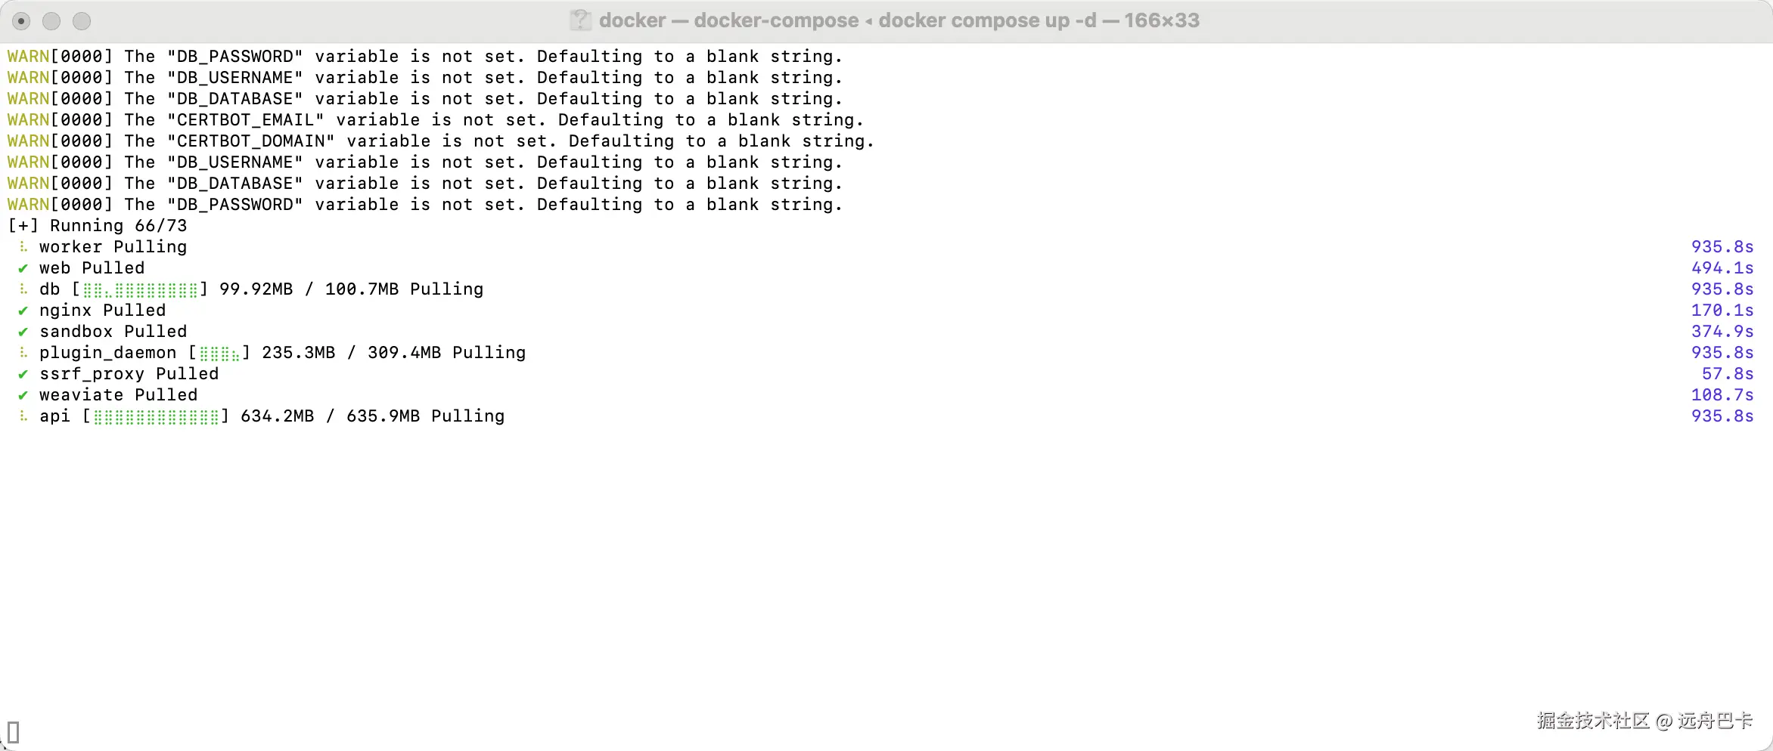Click the window title text docker-compose
This screenshot has height=751, width=1773.
click(775, 20)
